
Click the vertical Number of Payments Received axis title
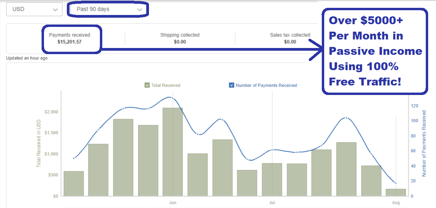coord(424,143)
